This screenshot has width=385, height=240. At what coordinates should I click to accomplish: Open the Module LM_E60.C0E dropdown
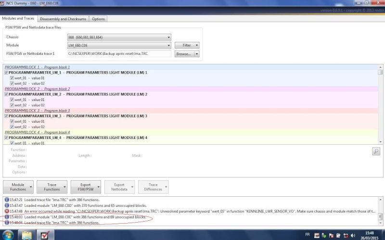[x=119, y=45]
